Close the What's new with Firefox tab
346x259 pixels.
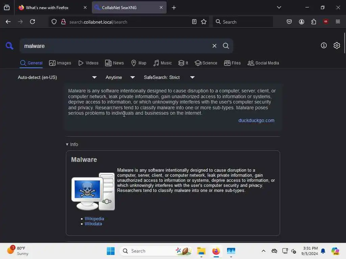(x=85, y=7)
